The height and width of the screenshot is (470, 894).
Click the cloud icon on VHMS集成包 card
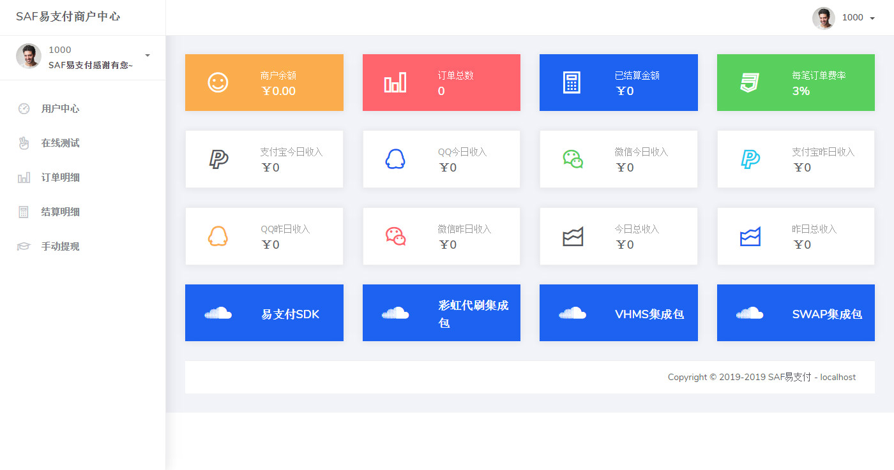point(572,312)
